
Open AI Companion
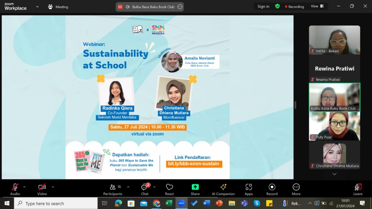click(x=223, y=189)
